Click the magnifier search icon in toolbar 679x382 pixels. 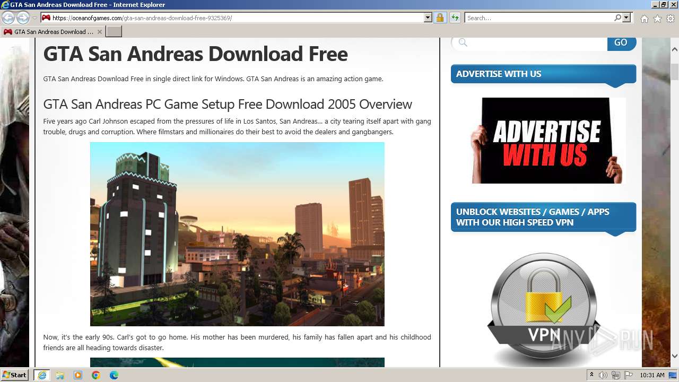[x=617, y=18]
